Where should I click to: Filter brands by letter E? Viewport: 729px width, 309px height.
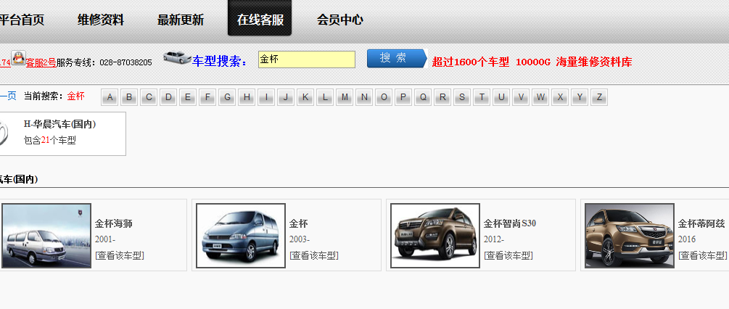(x=188, y=98)
